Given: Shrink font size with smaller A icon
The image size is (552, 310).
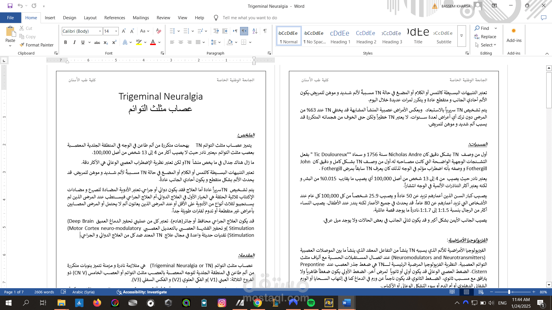Looking at the screenshot, I should click(132, 31).
